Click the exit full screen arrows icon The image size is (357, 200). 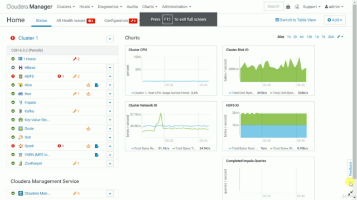[x=350, y=193]
